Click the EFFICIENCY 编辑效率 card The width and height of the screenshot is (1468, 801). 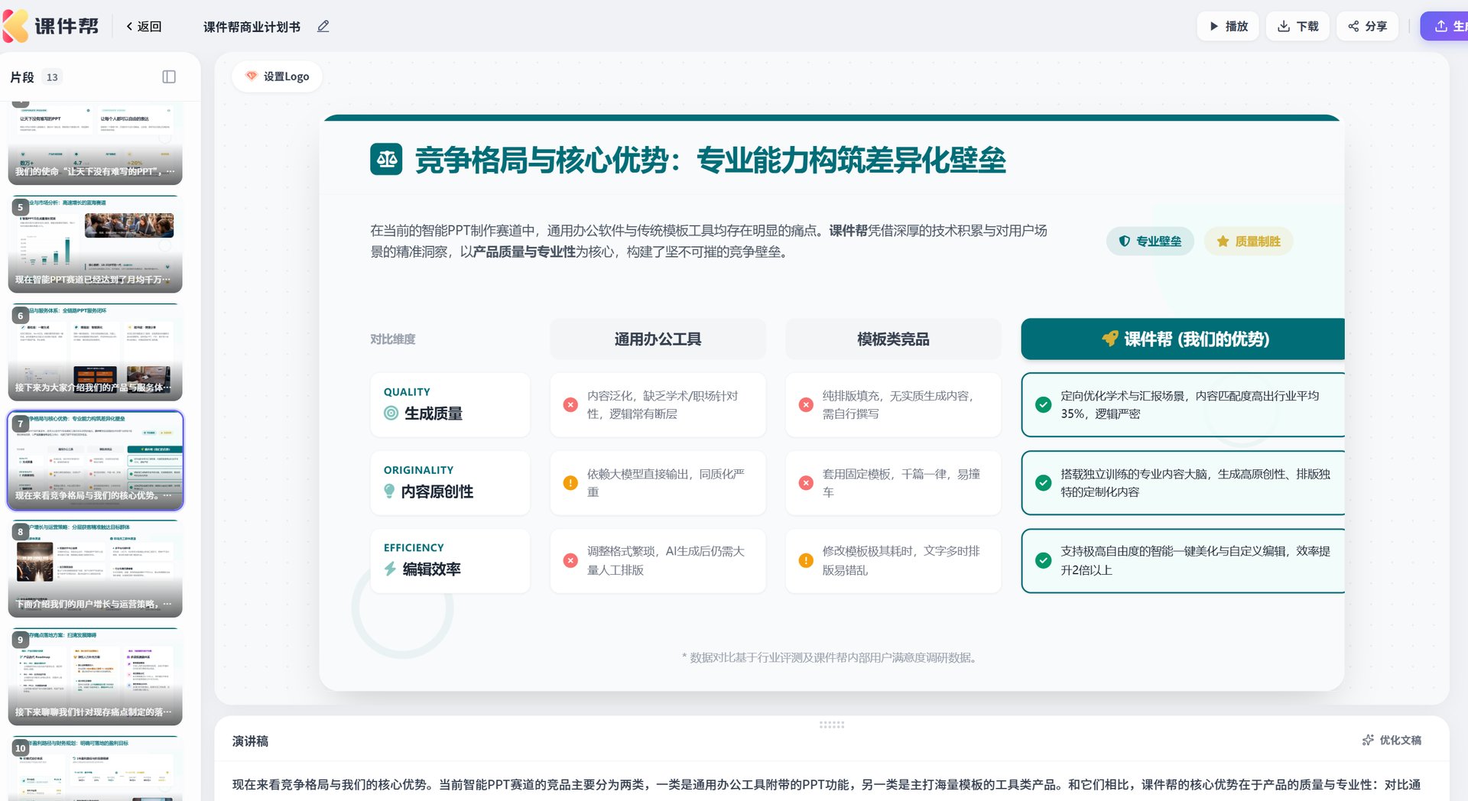[x=450, y=560]
